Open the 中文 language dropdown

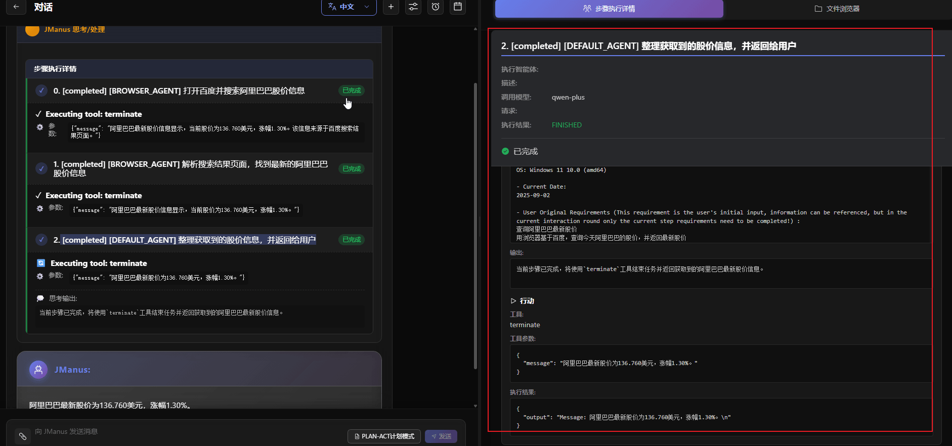click(349, 7)
